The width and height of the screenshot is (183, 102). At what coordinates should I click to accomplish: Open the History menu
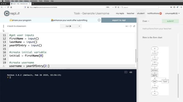point(26,1)
